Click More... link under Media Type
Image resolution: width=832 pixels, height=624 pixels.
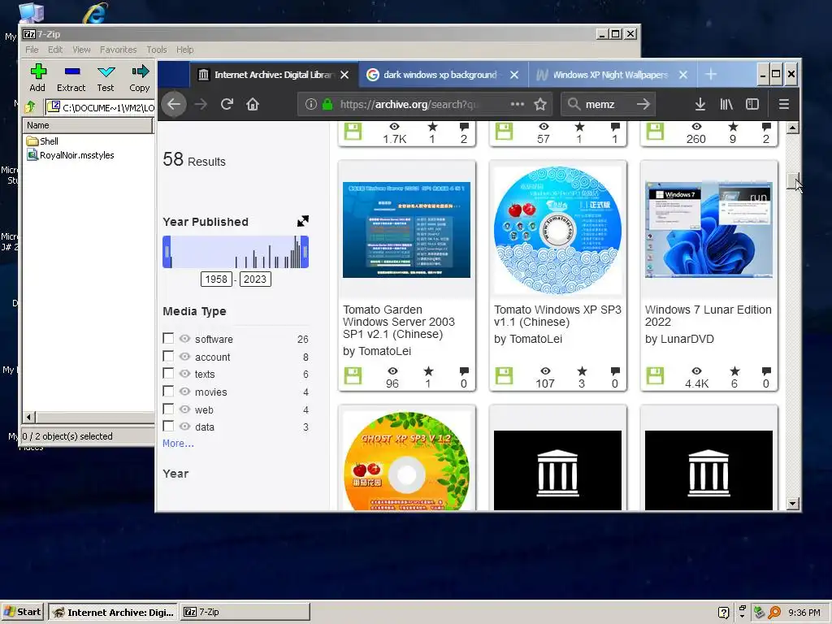pyautogui.click(x=178, y=443)
